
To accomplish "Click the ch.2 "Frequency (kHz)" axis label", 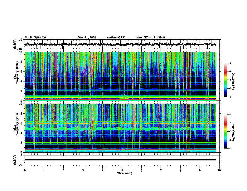I will click(17, 124).
